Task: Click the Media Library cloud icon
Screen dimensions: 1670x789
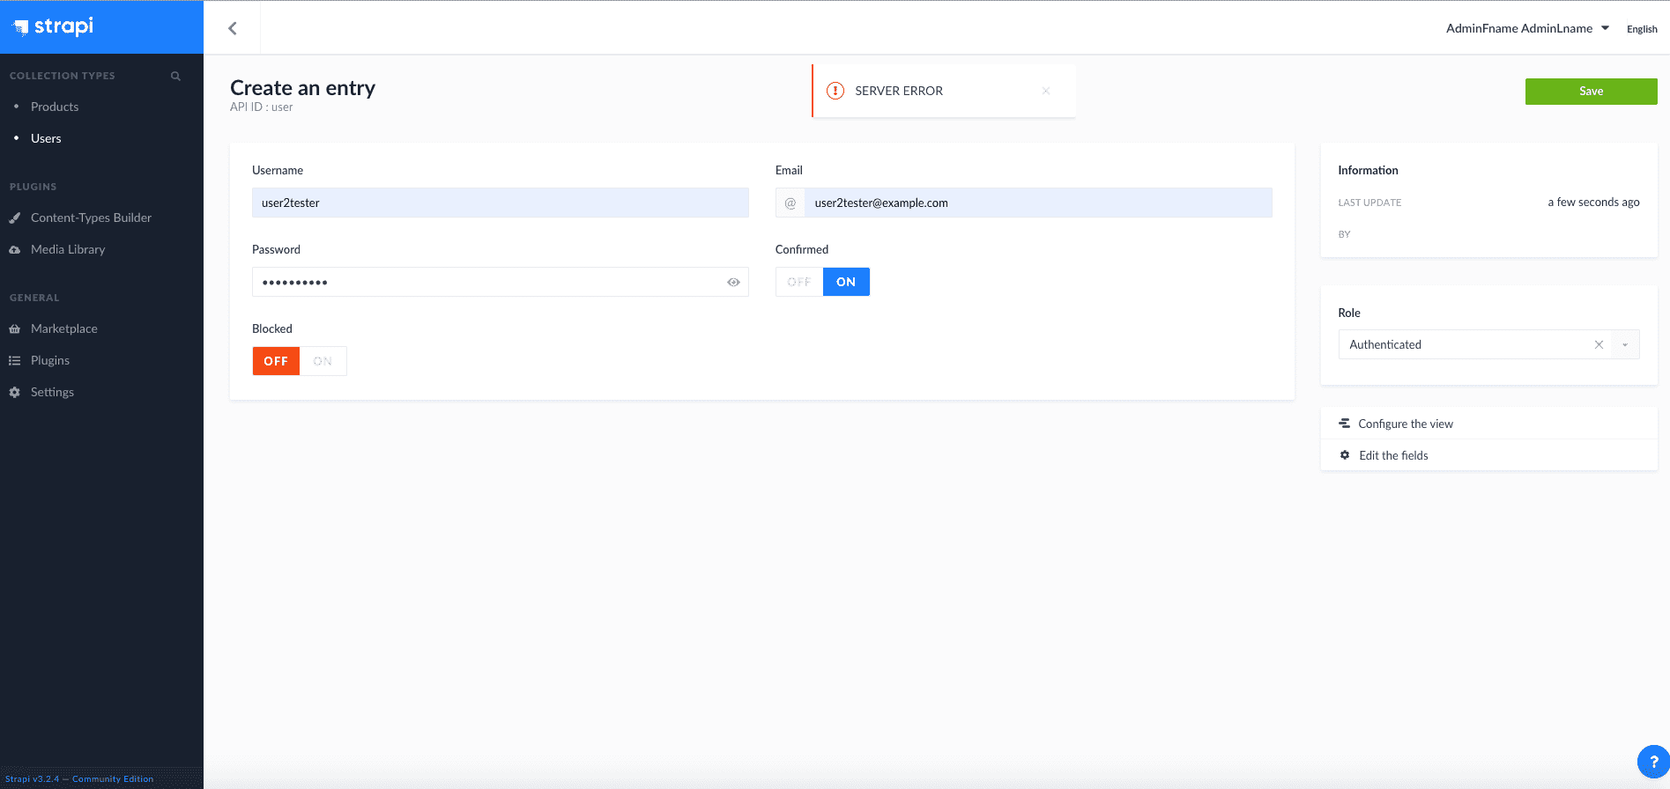Action: (x=15, y=250)
